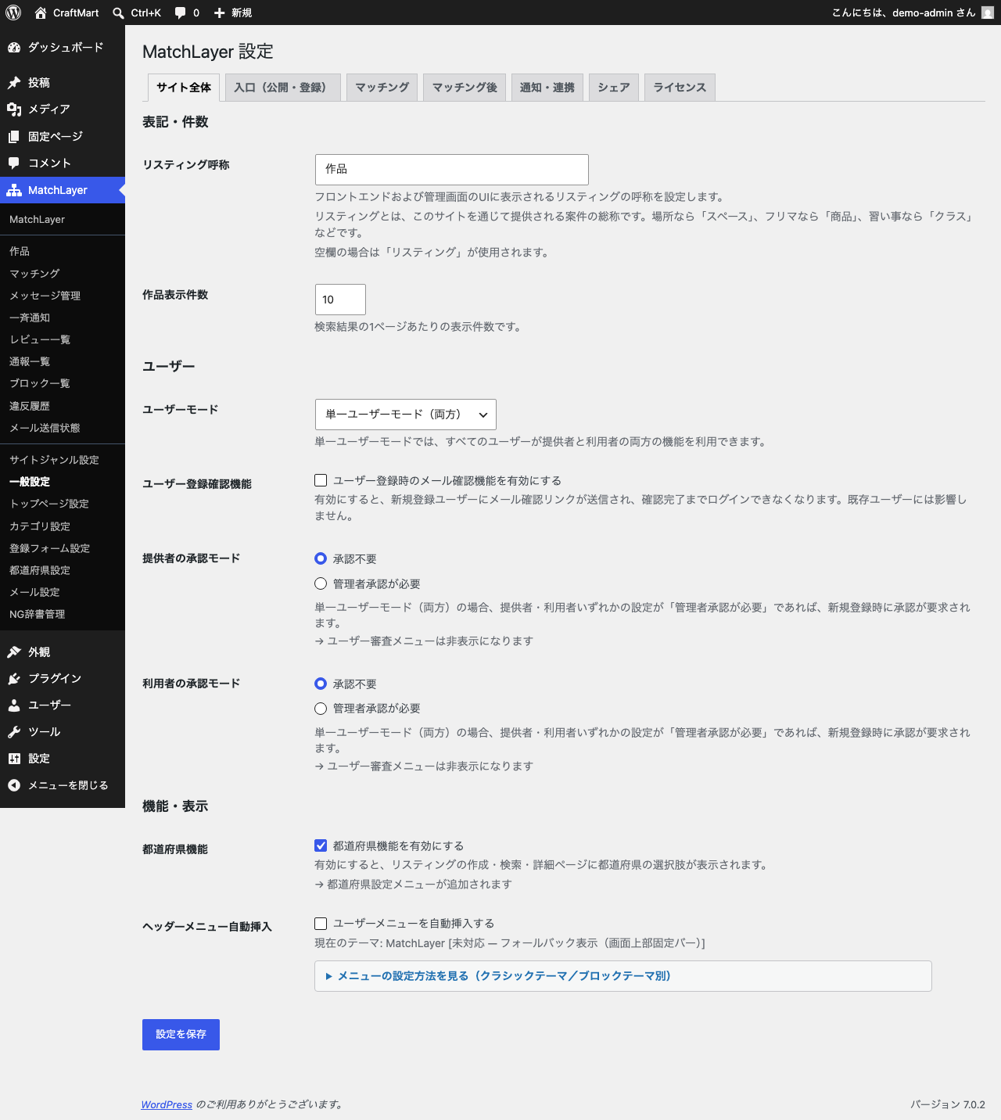Click the 作品表示件数 number field
This screenshot has width=1001, height=1120.
340,300
